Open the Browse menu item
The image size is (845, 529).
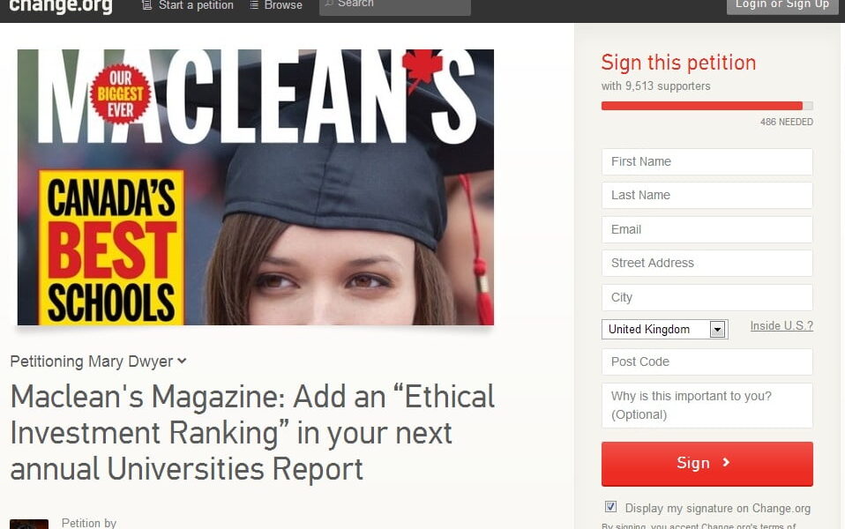(x=276, y=5)
